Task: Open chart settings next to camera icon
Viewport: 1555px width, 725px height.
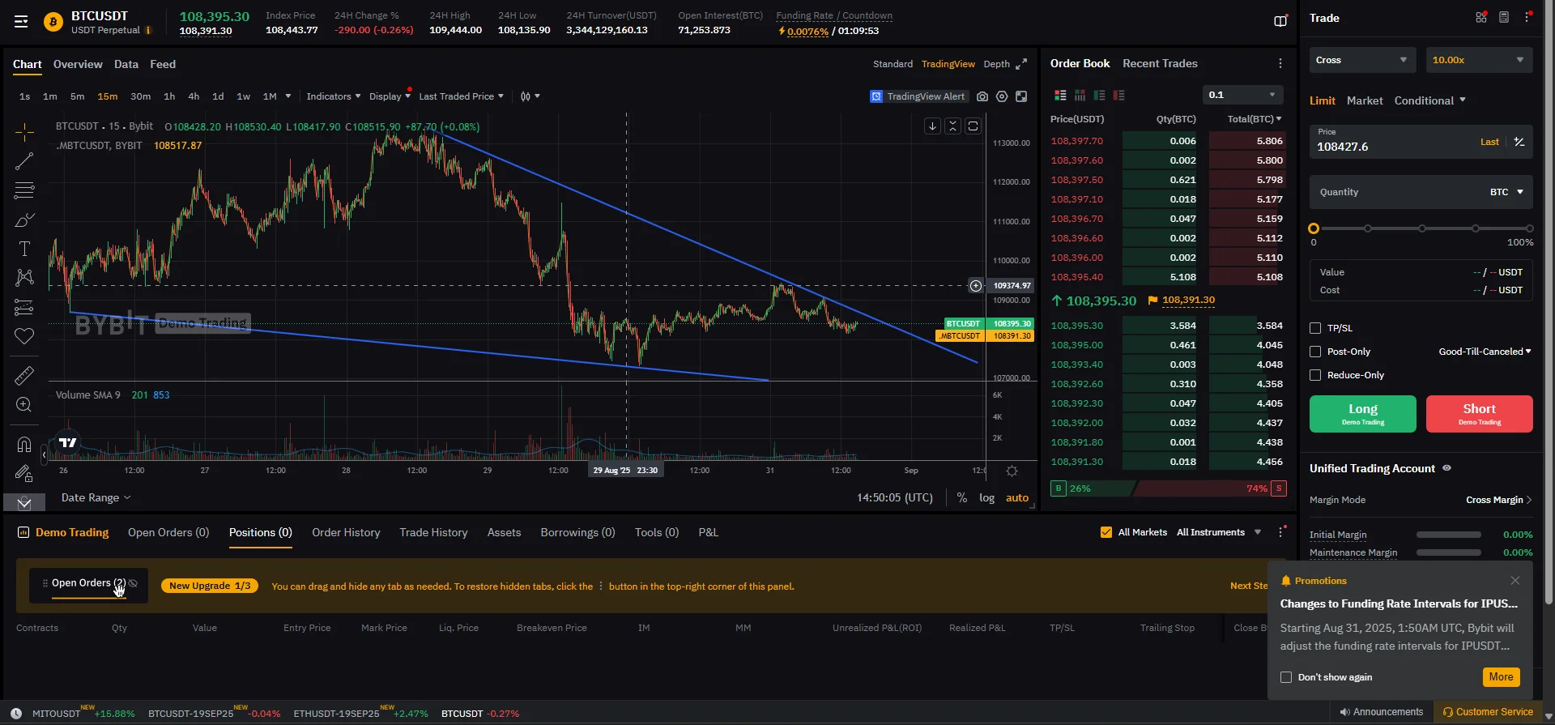Action: coord(1002,96)
